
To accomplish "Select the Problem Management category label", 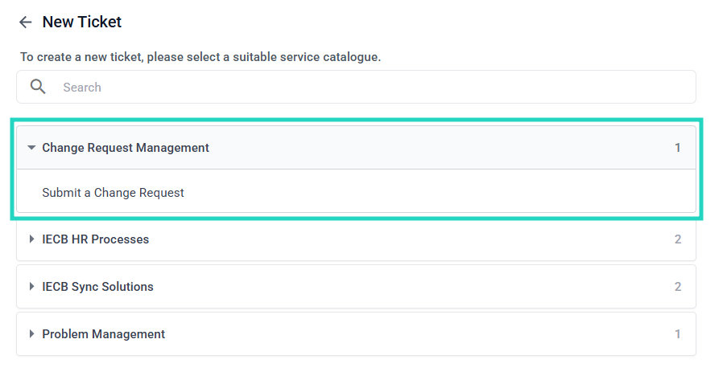I will click(x=103, y=334).
